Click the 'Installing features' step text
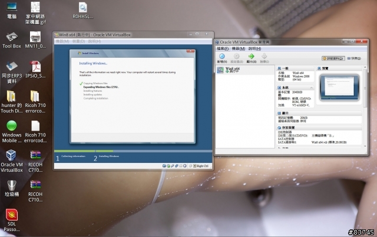This screenshot has width=377, height=237. click(x=93, y=91)
